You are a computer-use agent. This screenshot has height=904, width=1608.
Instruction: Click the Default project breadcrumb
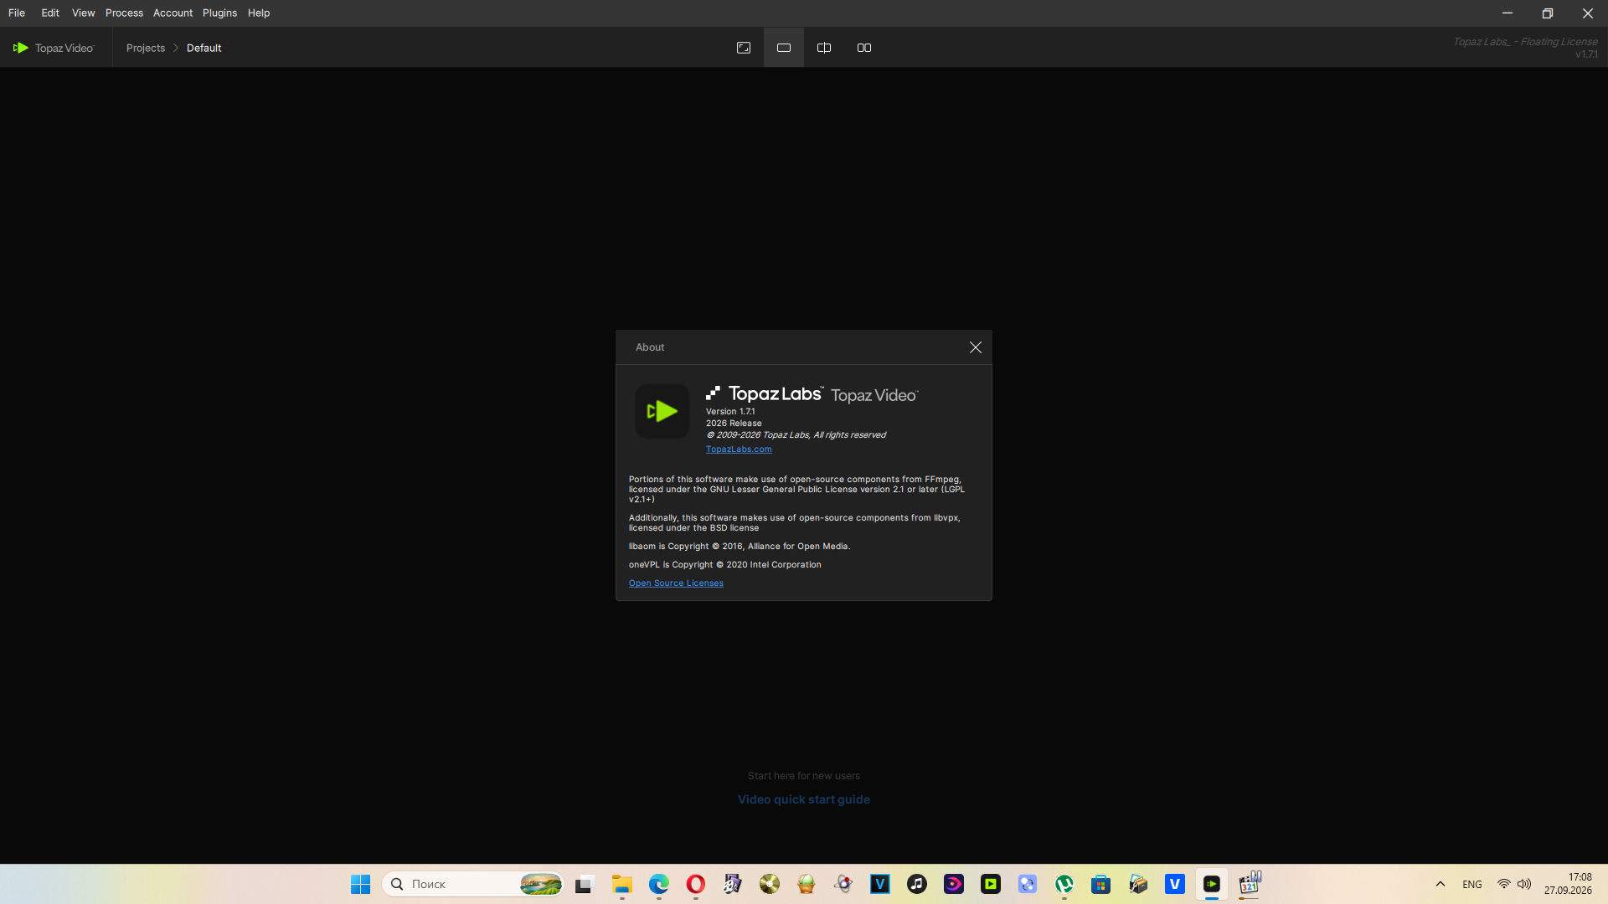pos(204,48)
